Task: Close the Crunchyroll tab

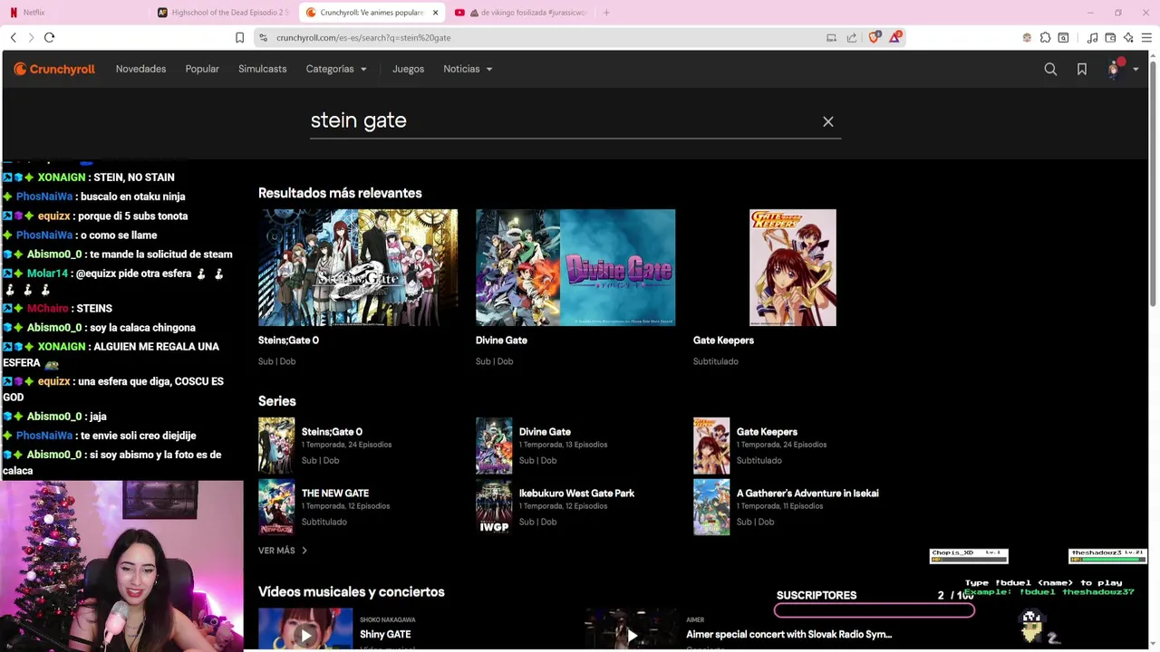Action: (435, 13)
